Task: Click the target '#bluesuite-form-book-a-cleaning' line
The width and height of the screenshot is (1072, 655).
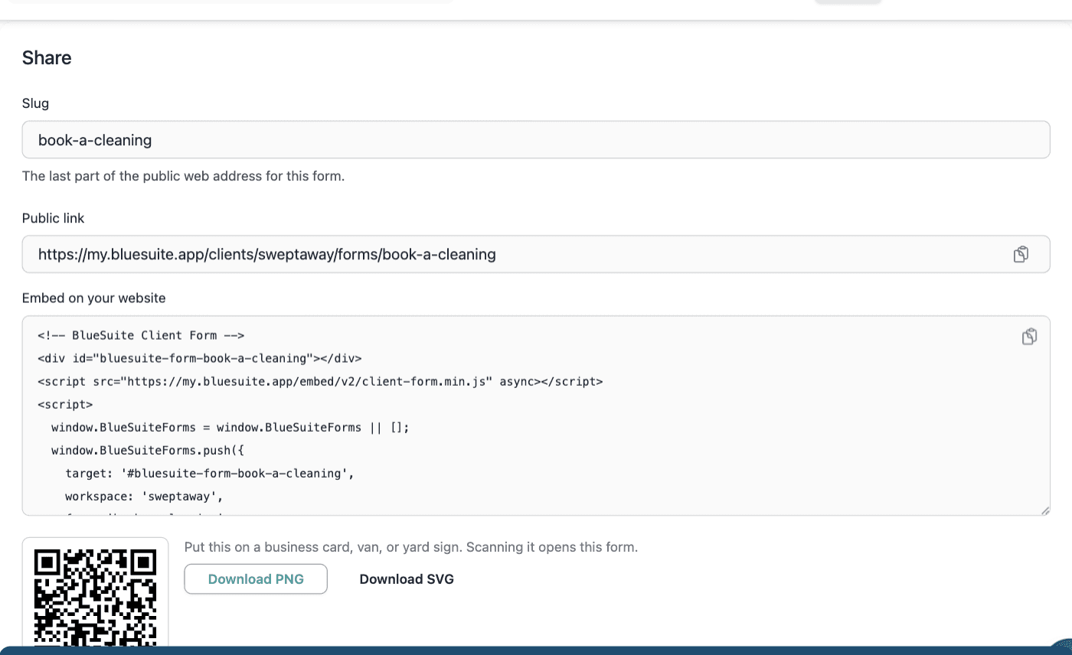Action: 210,473
